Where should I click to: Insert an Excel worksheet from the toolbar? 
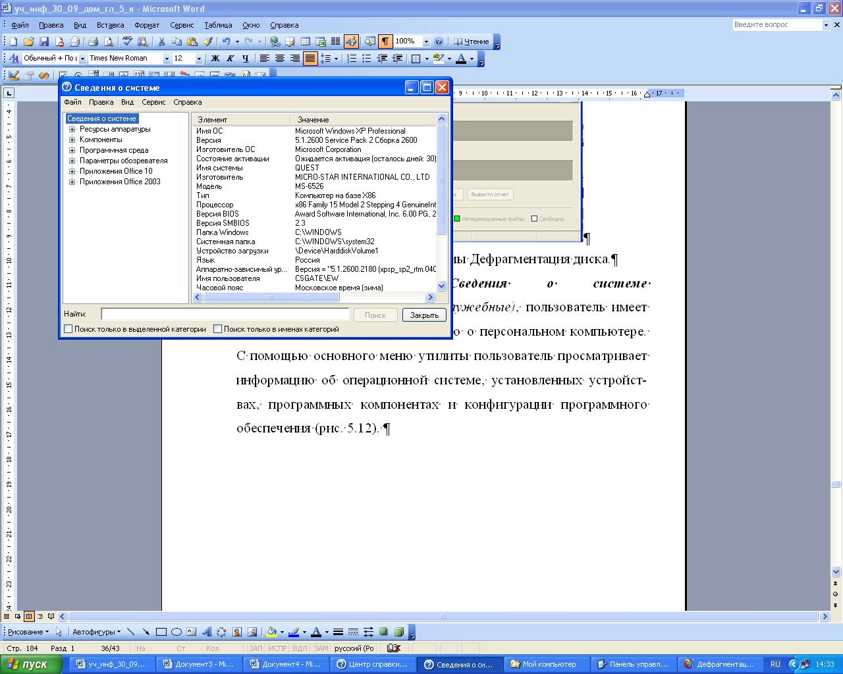(321, 41)
